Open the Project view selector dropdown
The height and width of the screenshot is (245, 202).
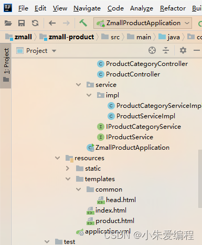click(x=36, y=51)
